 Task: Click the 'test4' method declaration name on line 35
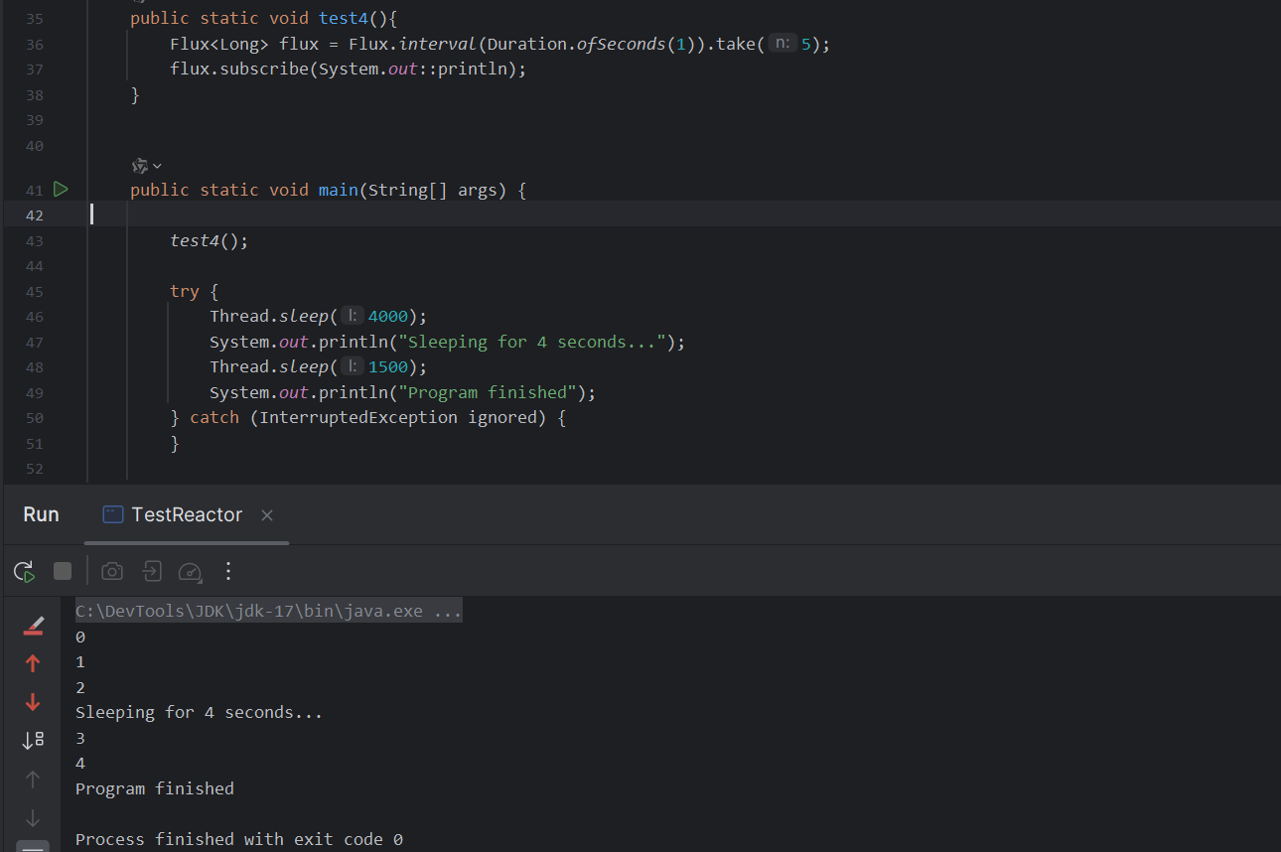tap(344, 19)
